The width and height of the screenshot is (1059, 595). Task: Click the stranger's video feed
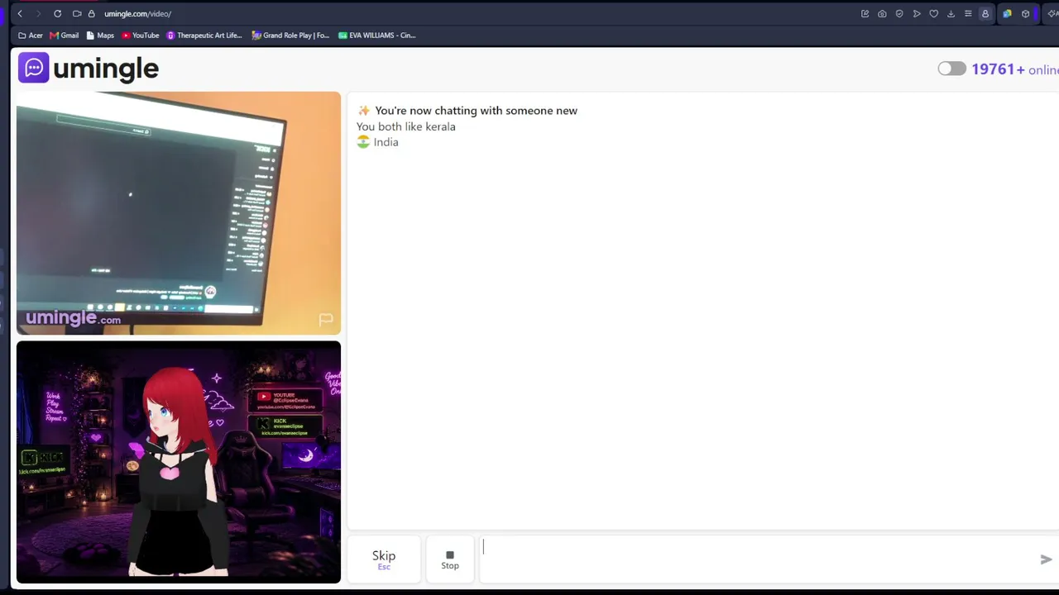coord(179,213)
